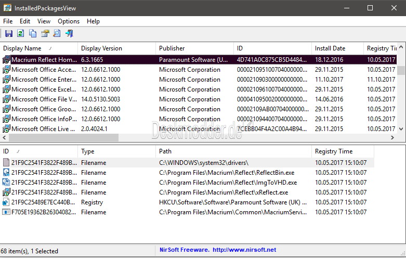Open the Options menu

[69, 21]
